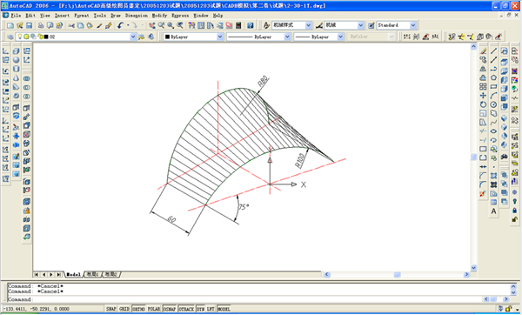Click the Layer Previous icon
Screen dimensions: 522x315
click(151, 37)
